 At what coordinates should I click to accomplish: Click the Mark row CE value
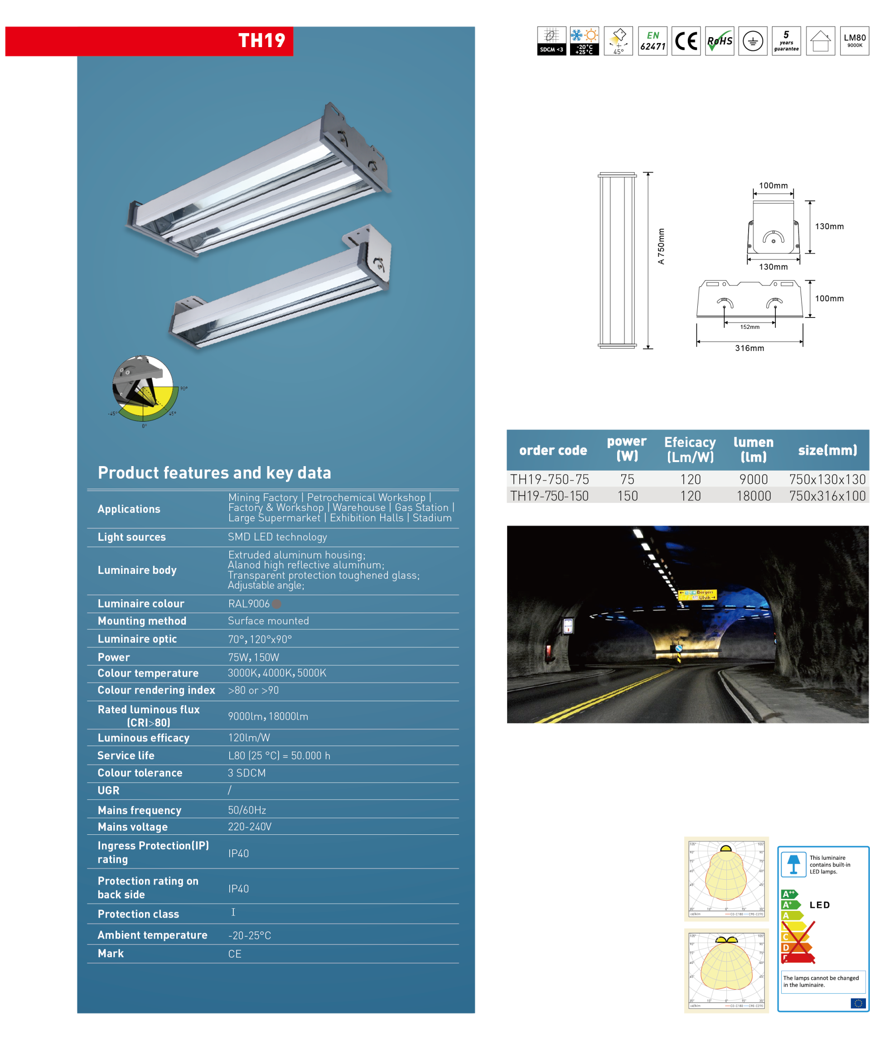click(x=235, y=954)
